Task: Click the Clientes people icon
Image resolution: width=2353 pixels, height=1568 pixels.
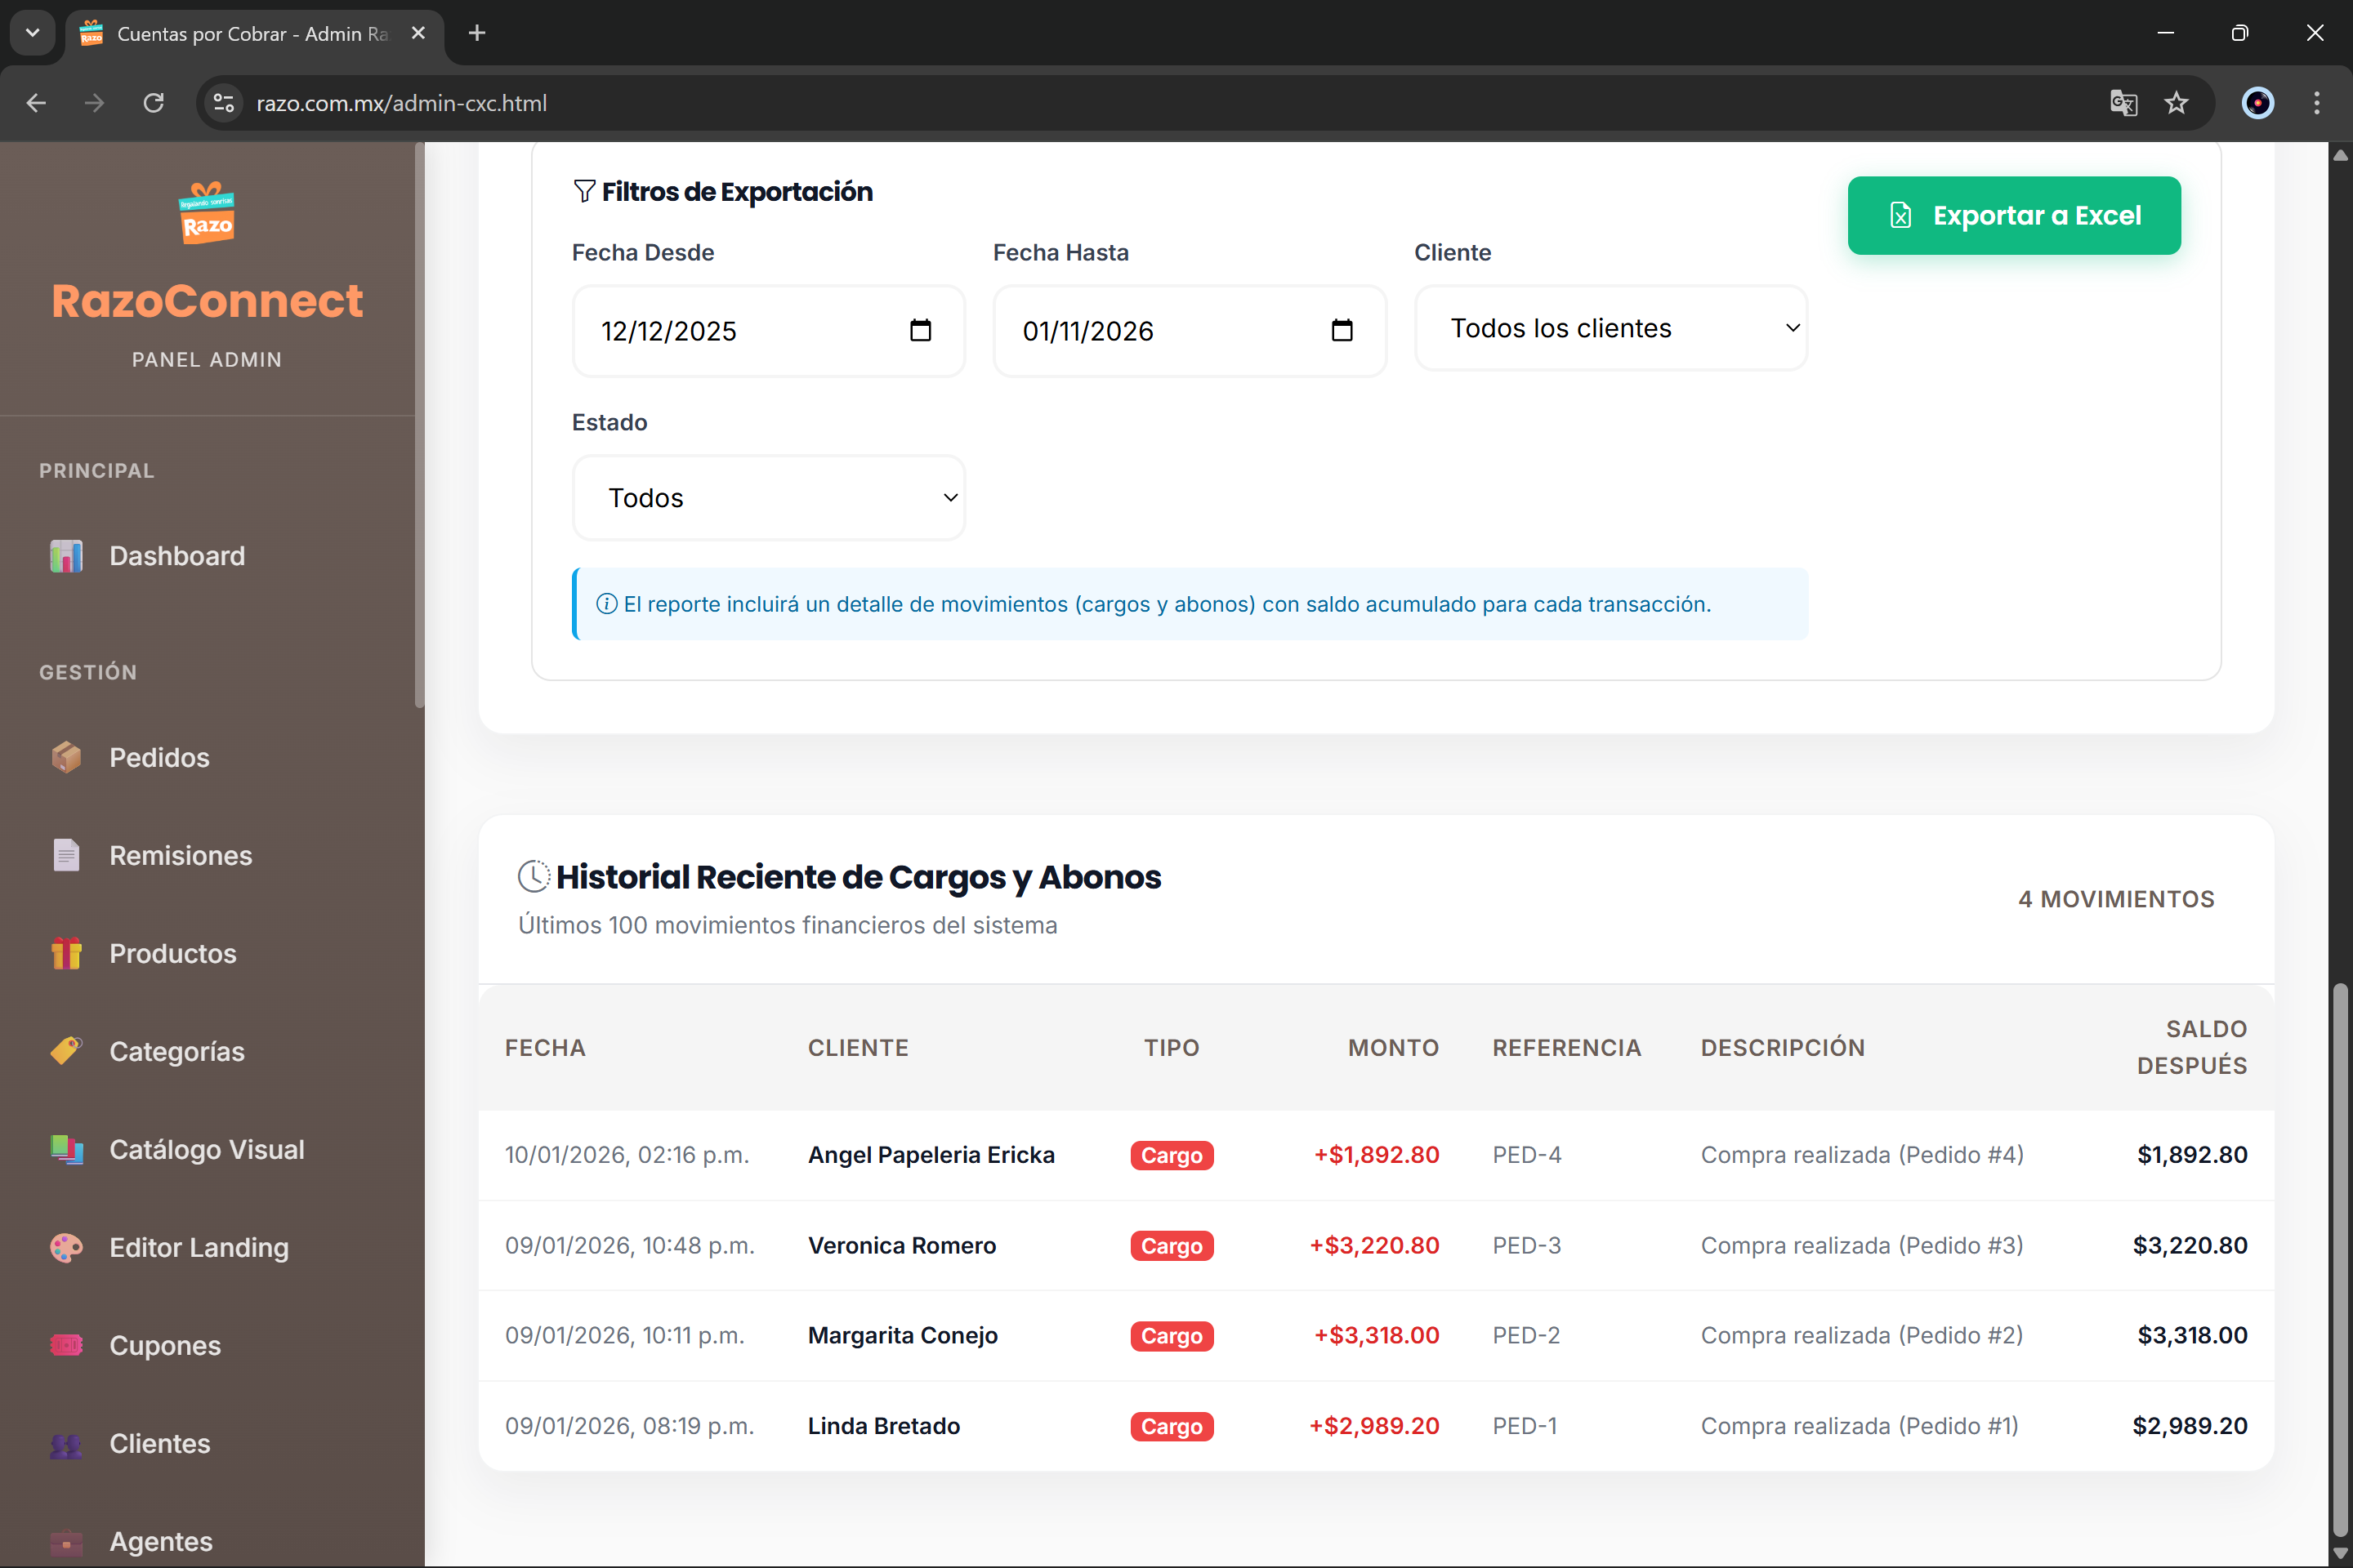Action: point(66,1443)
